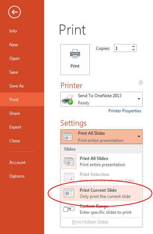
Task: Go to Save As in sidebar
Action: tap(17, 86)
